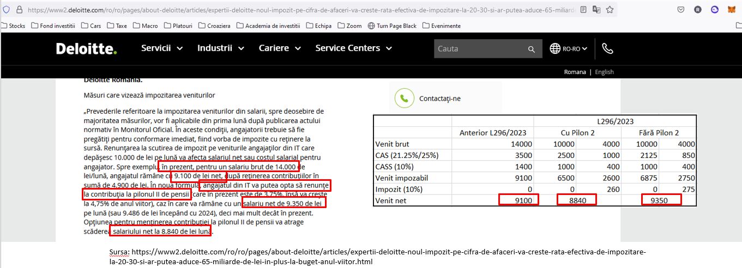Viewport: 742px width, 268px height.
Task: Click the green Contactați-ne phone icon
Action: pyautogui.click(x=404, y=99)
